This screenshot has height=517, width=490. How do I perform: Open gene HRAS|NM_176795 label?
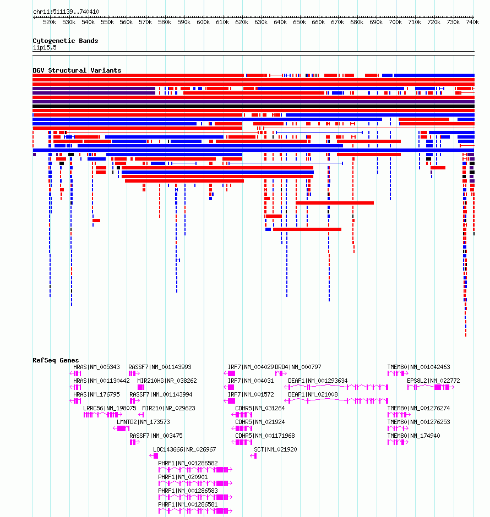click(x=96, y=394)
